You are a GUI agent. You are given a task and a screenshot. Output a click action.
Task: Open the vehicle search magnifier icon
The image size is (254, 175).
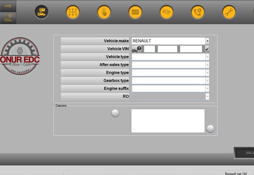click(166, 12)
